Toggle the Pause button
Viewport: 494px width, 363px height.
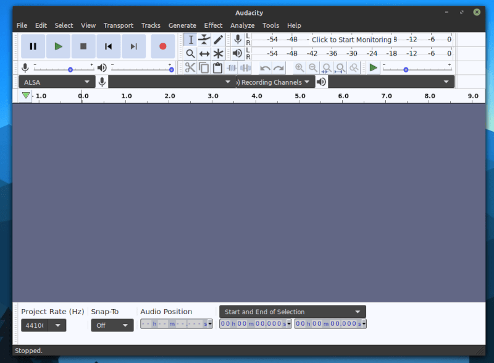pos(33,46)
